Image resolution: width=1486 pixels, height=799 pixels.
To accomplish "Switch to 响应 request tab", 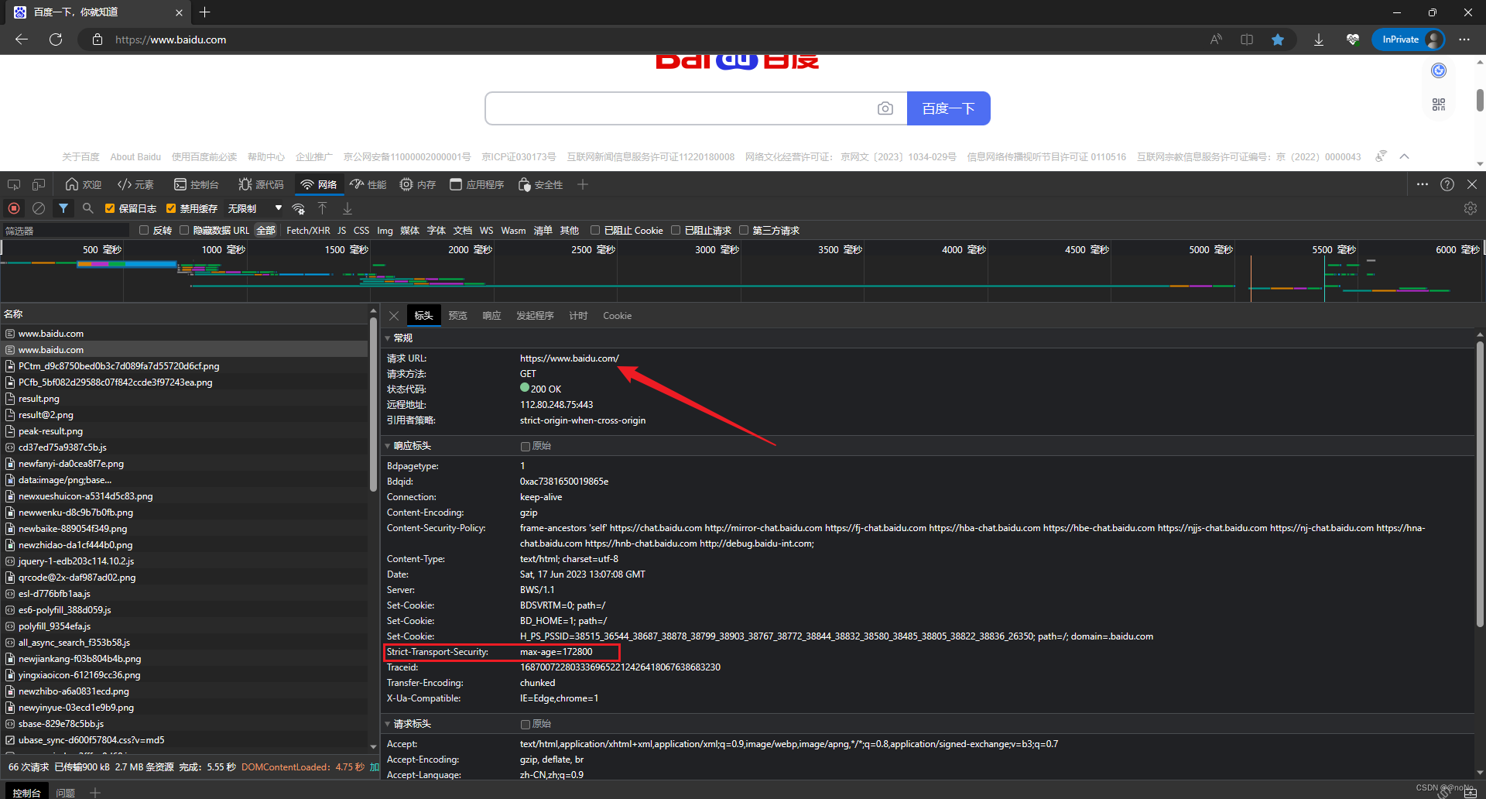I will coord(491,316).
